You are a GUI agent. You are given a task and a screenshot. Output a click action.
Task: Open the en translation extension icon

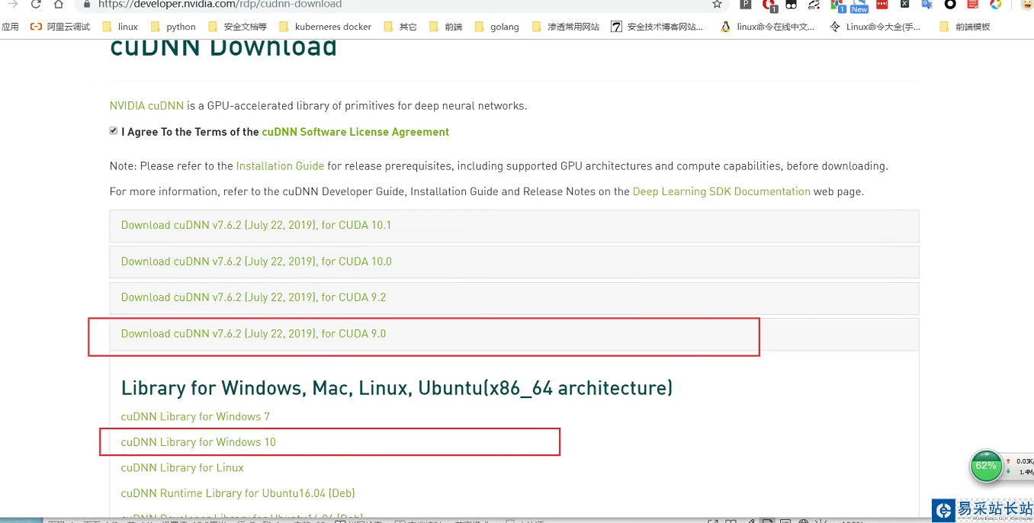(814, 5)
